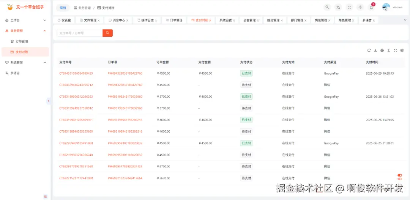Click the 常用 button in header
The height and width of the screenshot is (200, 410).
click(63, 8)
